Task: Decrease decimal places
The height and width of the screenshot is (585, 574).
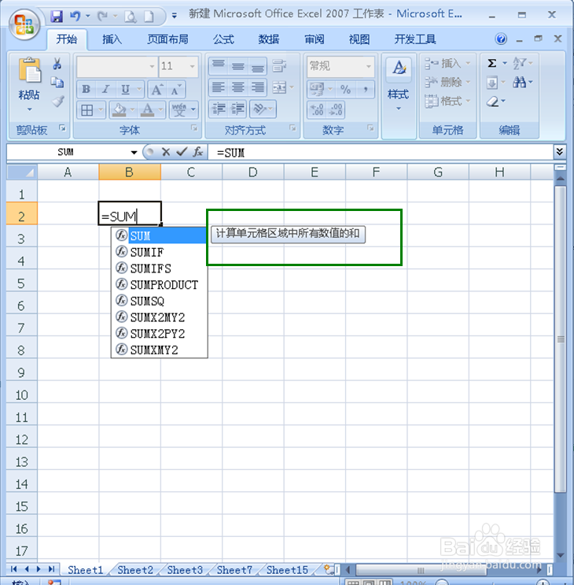Action: coord(336,109)
